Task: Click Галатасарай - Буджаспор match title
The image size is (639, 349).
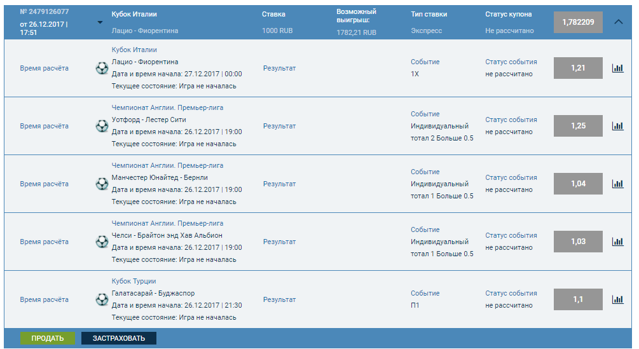Action: pos(153,293)
